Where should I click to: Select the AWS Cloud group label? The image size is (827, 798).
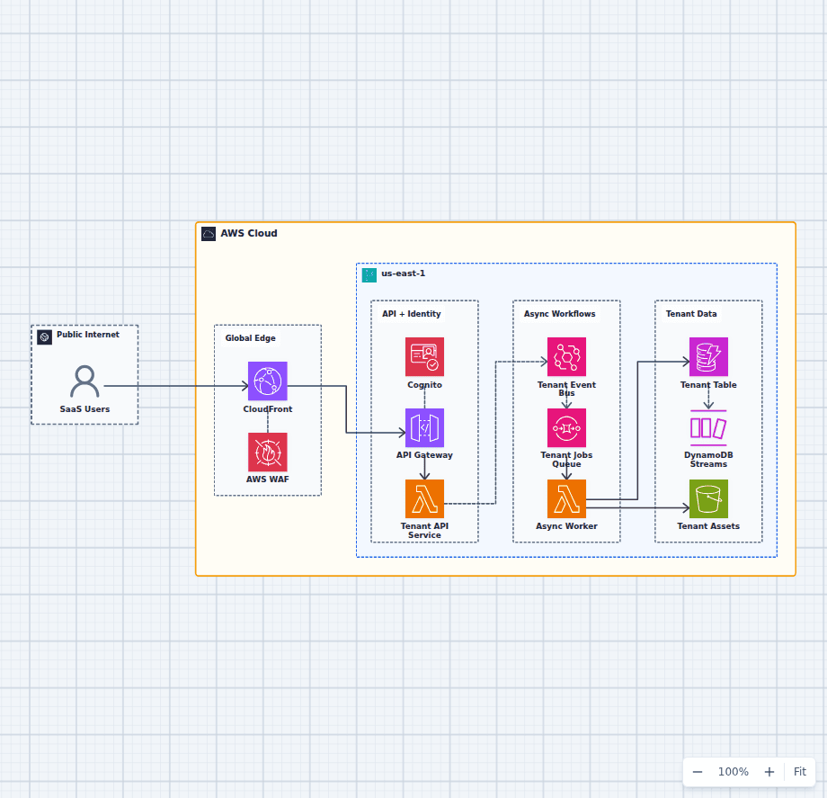[248, 233]
